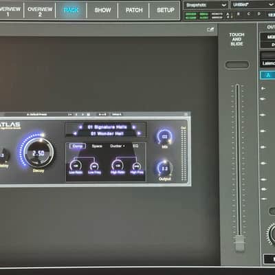Click the Latency box in output panel
This screenshot has width=275, height=275.
(x=268, y=63)
